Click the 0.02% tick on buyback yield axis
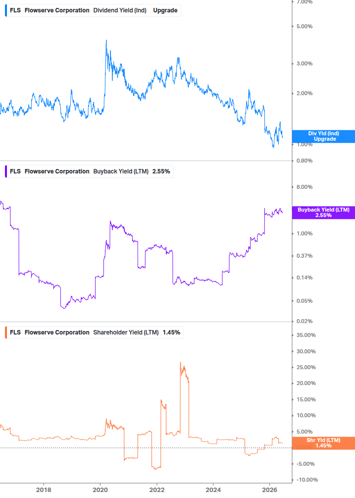This screenshot has height=498, width=355. [304, 321]
